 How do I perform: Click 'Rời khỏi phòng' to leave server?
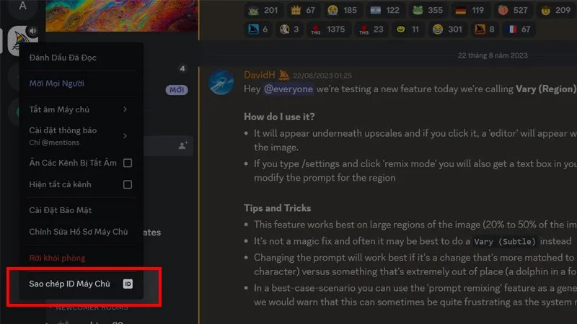(x=81, y=258)
